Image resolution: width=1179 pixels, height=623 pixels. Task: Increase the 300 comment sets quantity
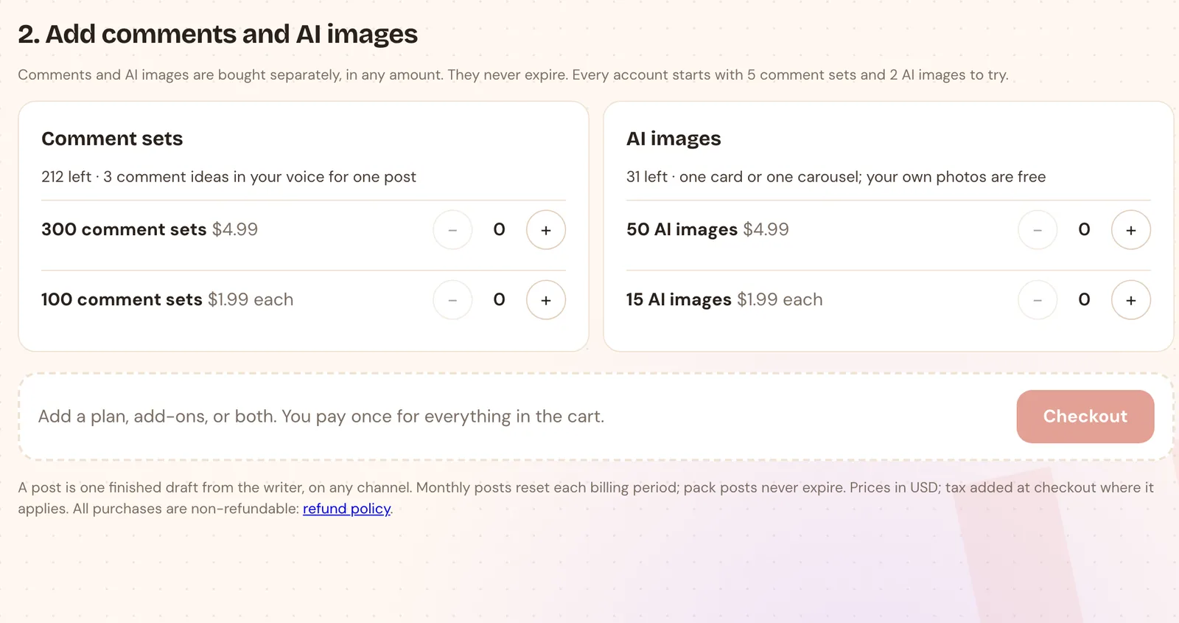click(x=546, y=230)
